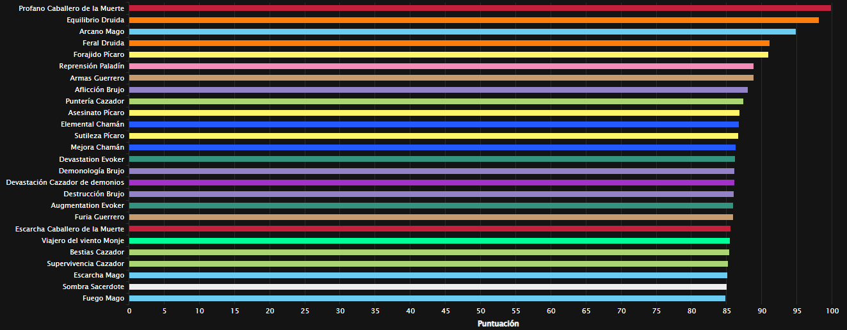847x330 pixels.
Task: Click the 'Aflicción Brujo' label
Action: [x=99, y=90]
